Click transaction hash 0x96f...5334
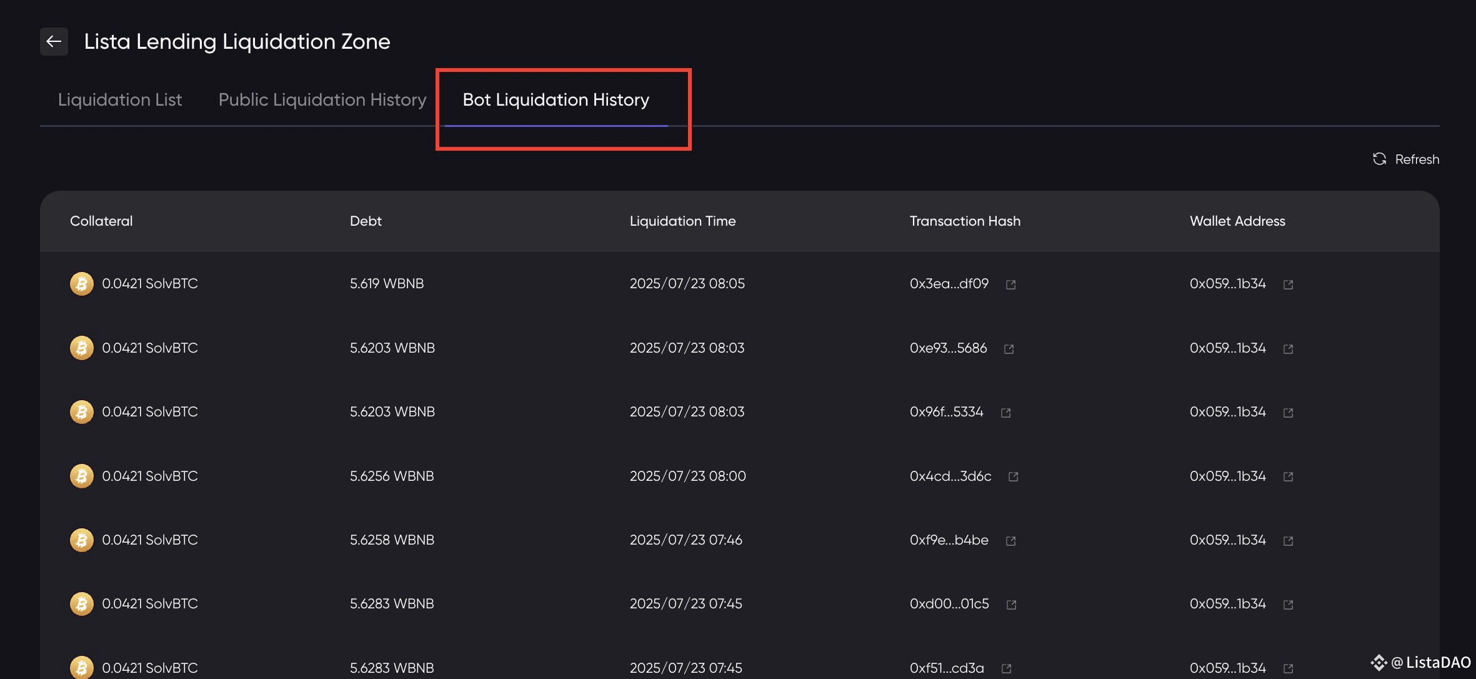This screenshot has width=1476, height=679. (x=947, y=412)
